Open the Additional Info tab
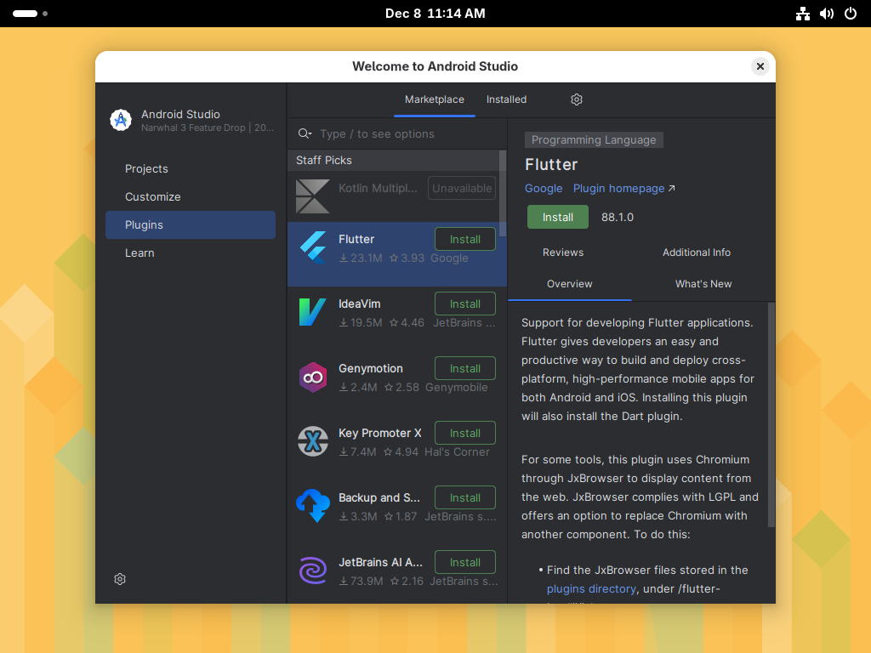This screenshot has width=871, height=653. 696,253
